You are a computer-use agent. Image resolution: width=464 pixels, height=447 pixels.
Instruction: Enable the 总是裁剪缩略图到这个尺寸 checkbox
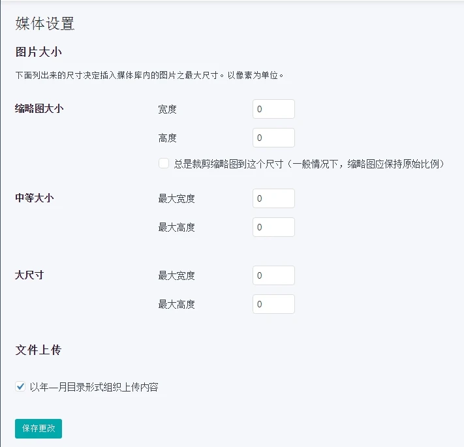(164, 163)
